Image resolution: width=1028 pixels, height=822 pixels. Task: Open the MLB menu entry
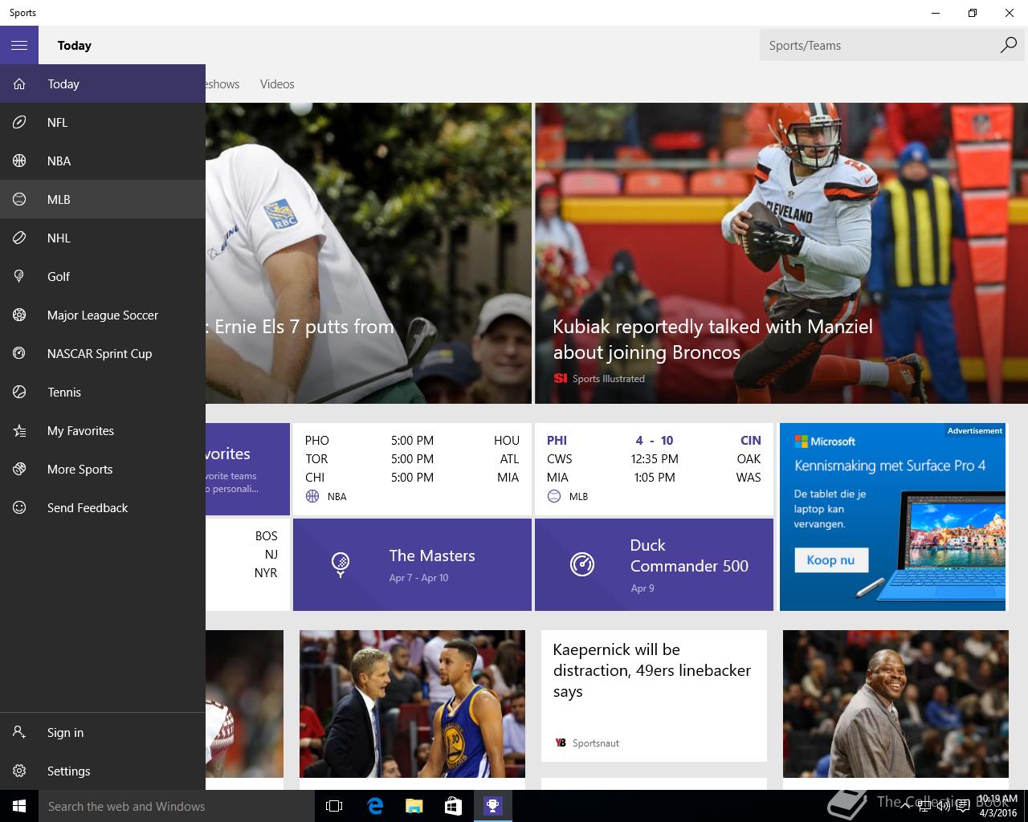point(103,199)
